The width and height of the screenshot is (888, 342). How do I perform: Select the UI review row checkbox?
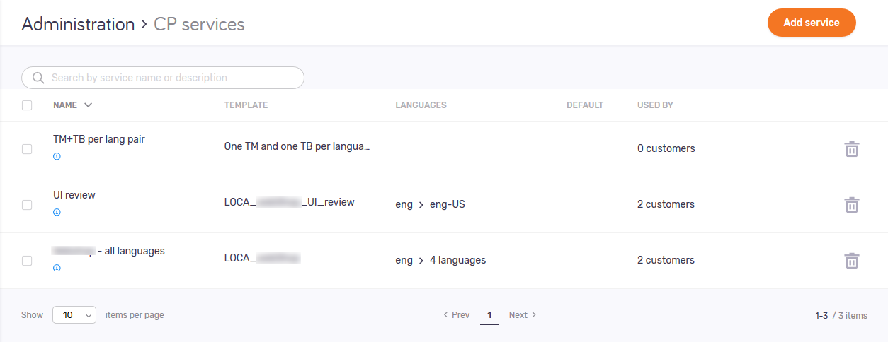pos(27,205)
